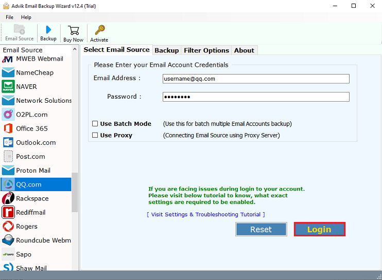Click the Email Source toolbar icon
382x280 pixels.
pos(19,29)
